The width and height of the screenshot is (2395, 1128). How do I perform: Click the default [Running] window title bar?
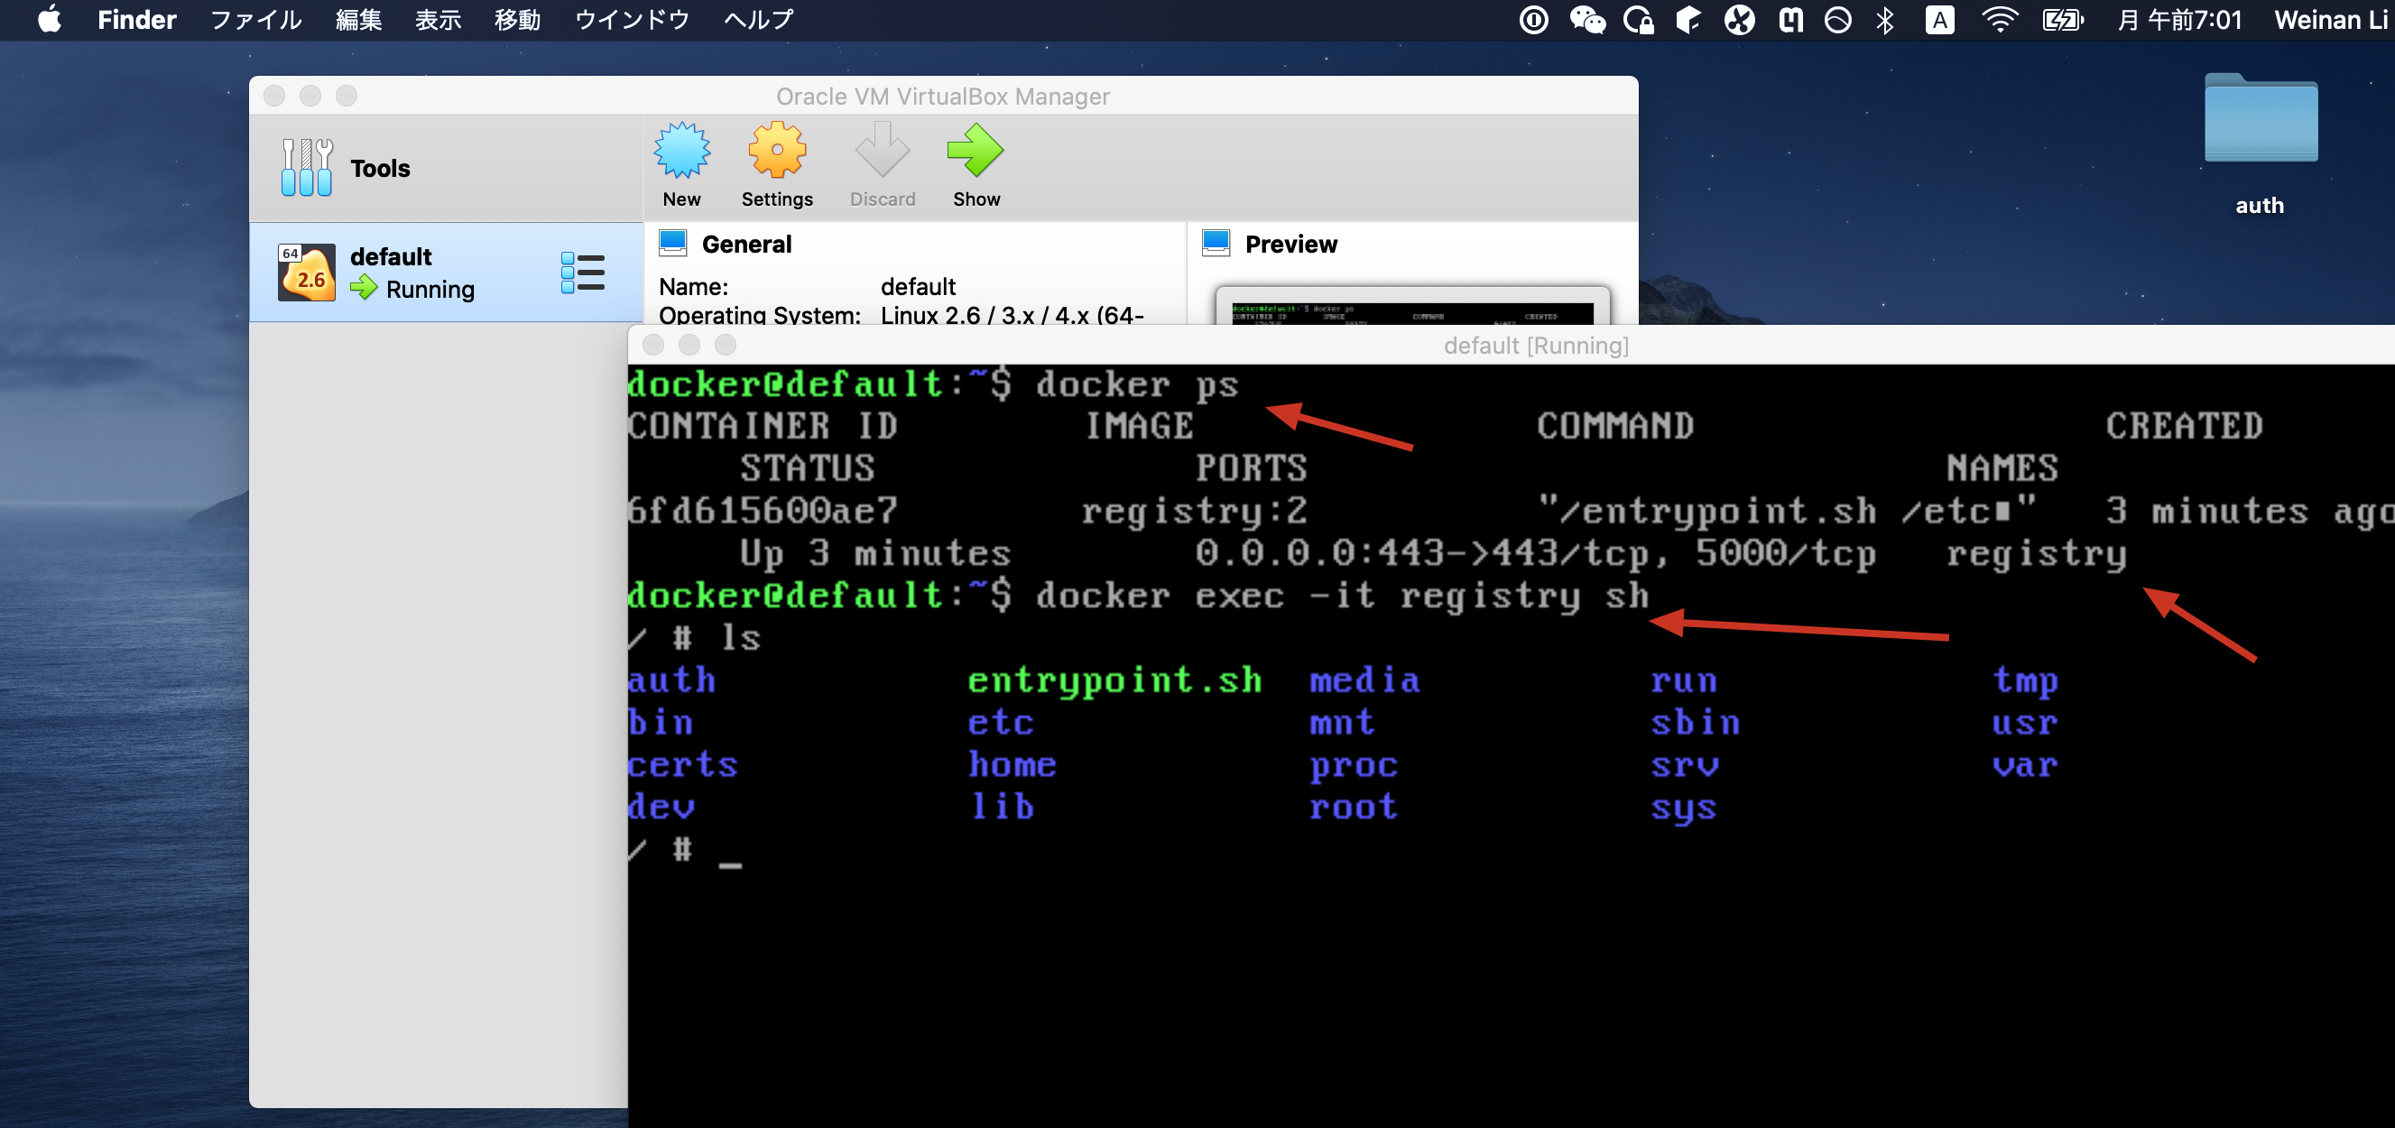[x=1534, y=346]
